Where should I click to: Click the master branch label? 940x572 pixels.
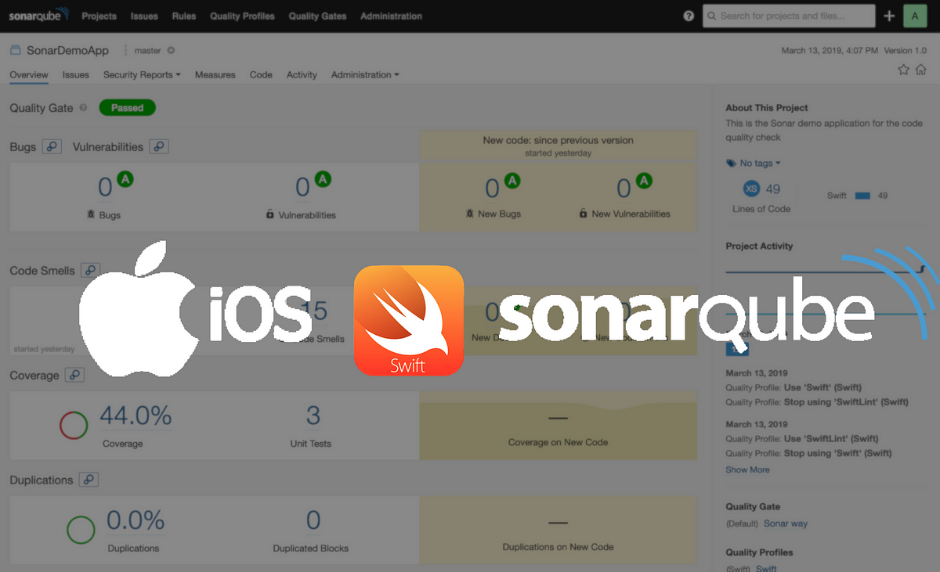point(147,51)
